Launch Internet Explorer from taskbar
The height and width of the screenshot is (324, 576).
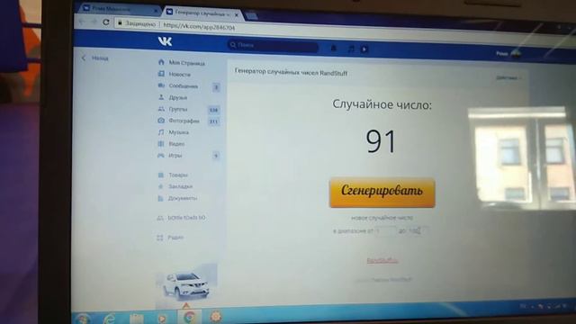click(109, 318)
